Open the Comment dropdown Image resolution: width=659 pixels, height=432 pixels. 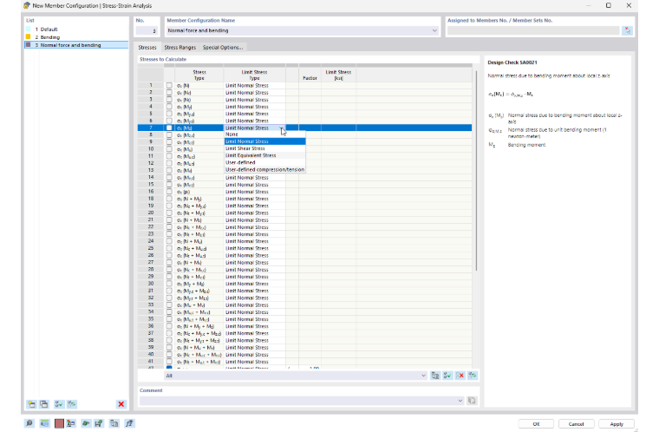click(x=460, y=401)
